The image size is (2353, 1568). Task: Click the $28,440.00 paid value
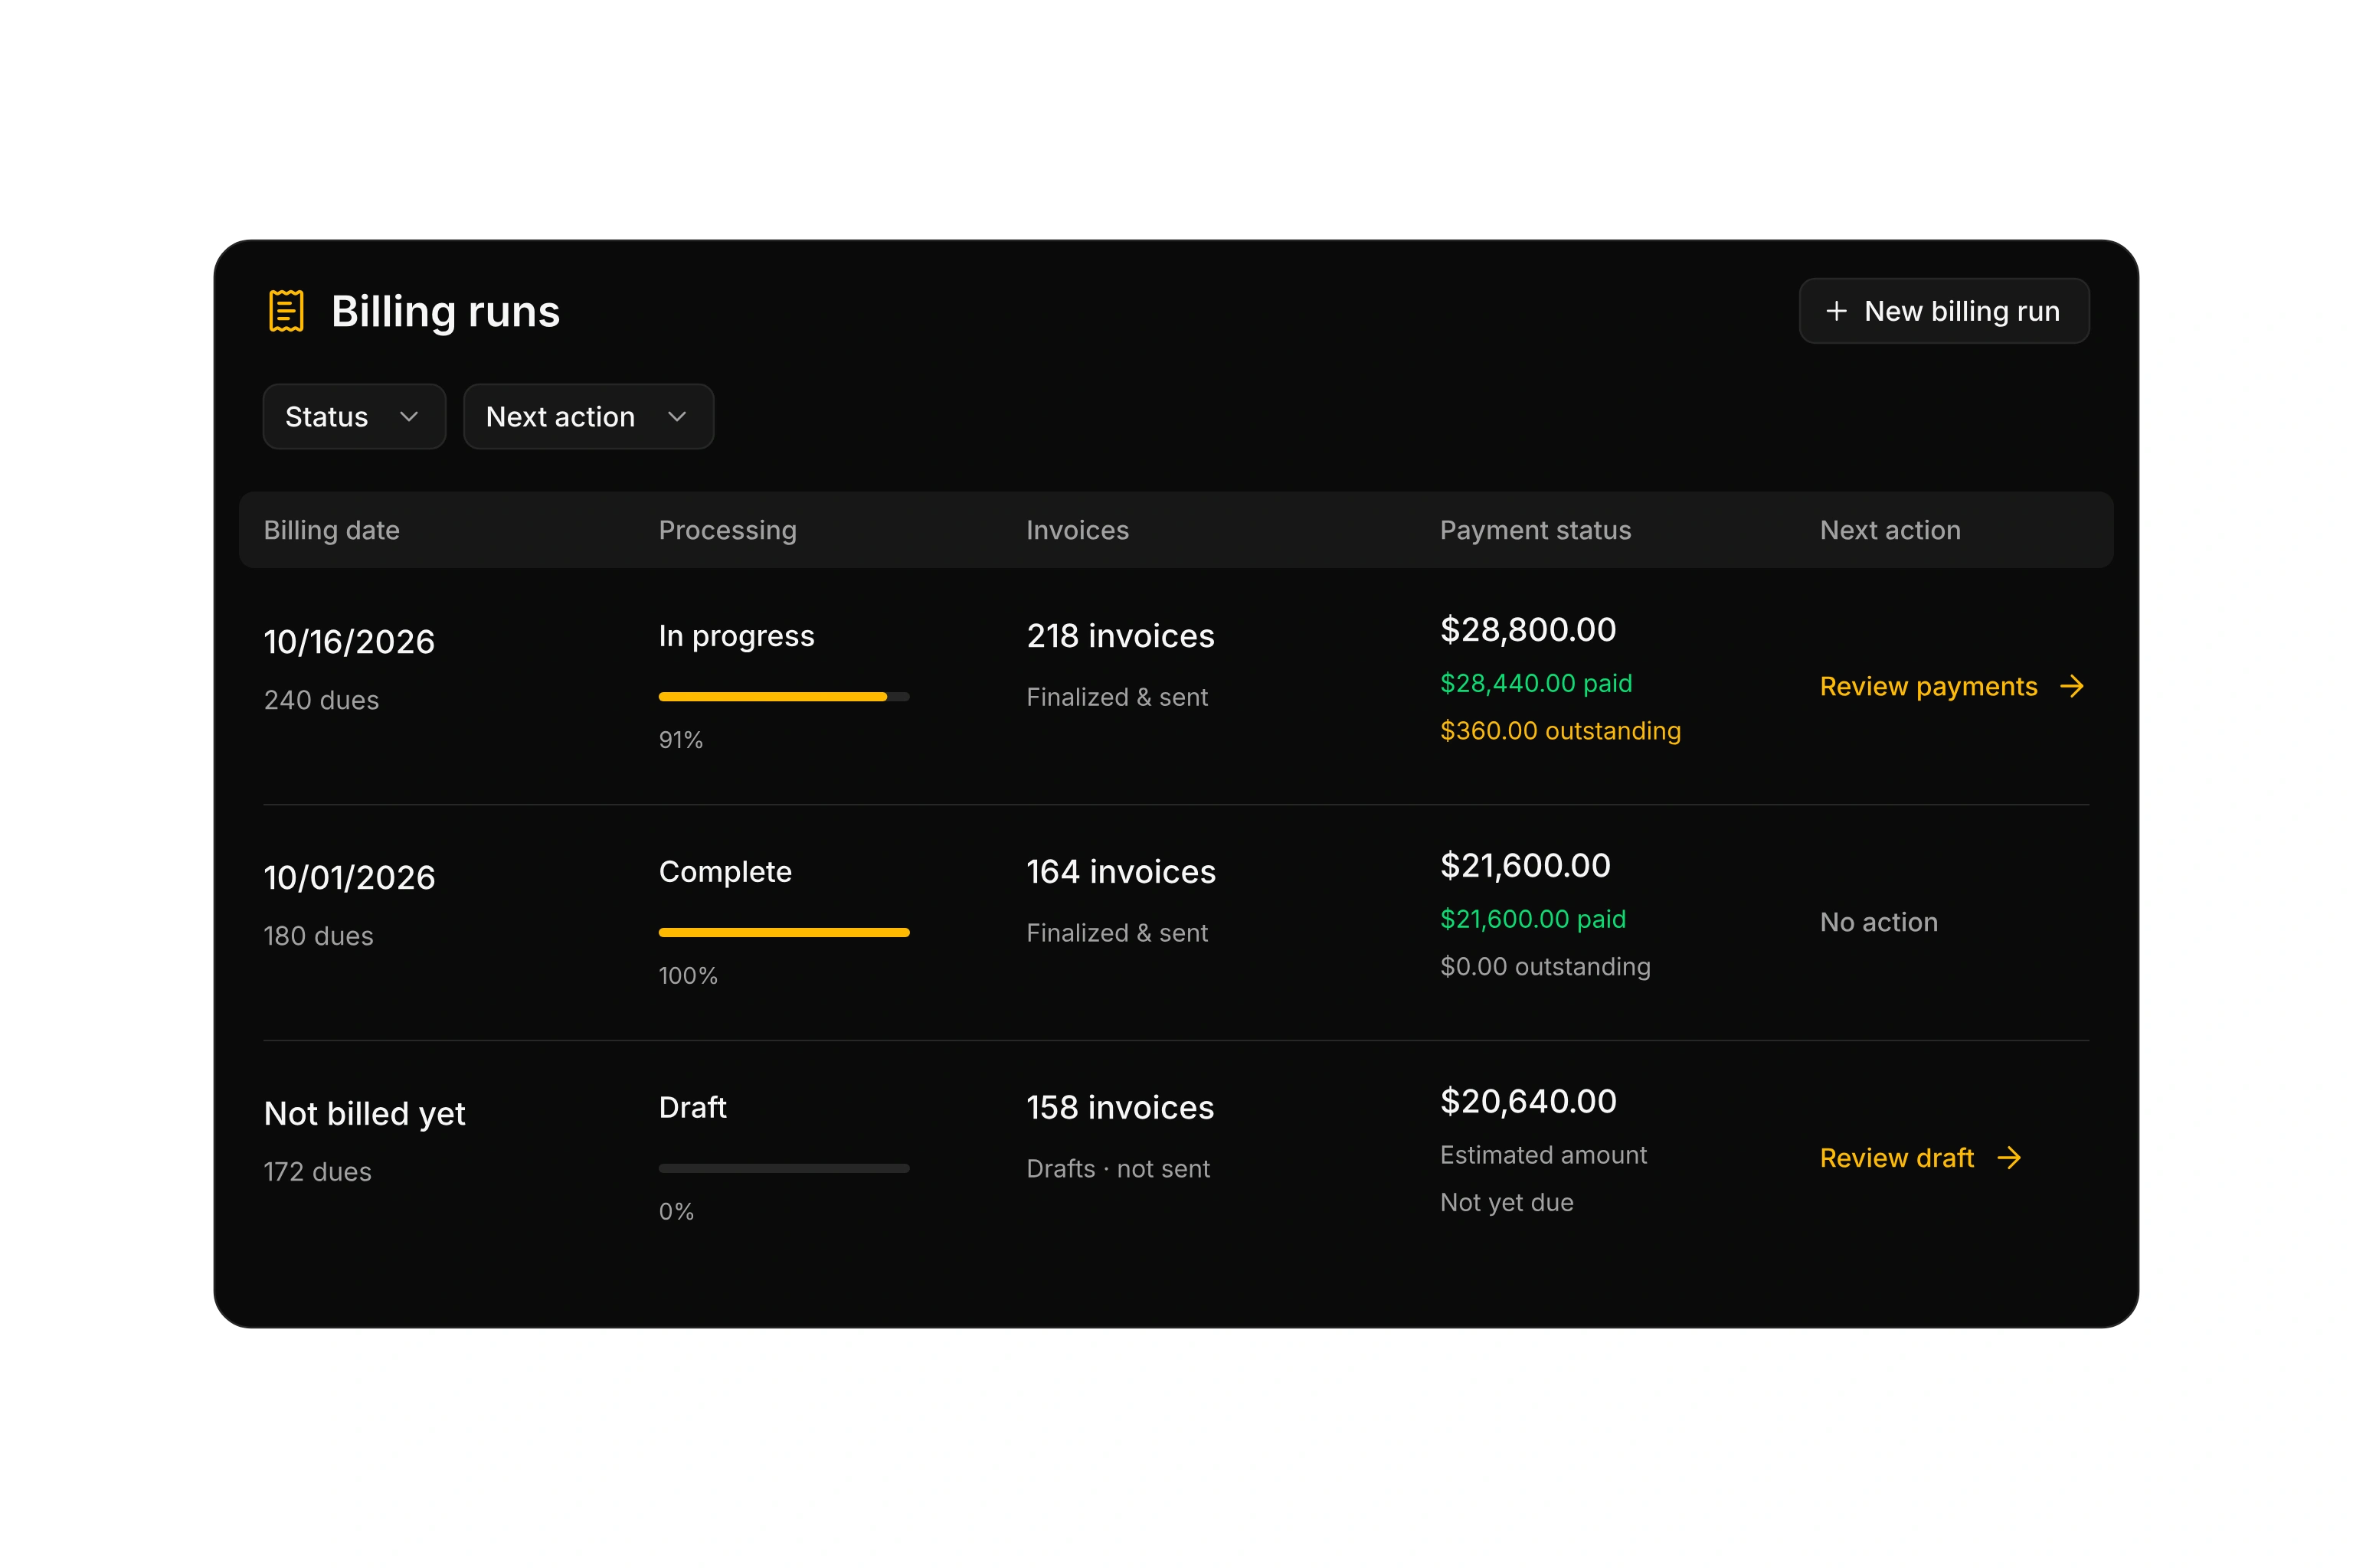pos(1536,683)
